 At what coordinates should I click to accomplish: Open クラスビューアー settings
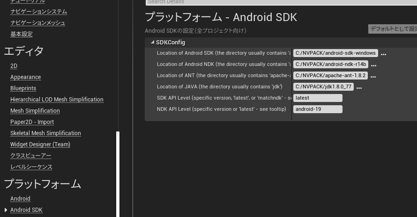click(x=30, y=156)
